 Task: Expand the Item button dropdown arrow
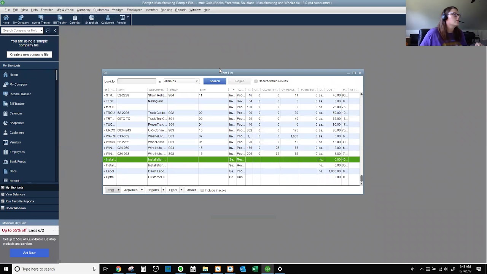pos(118,190)
